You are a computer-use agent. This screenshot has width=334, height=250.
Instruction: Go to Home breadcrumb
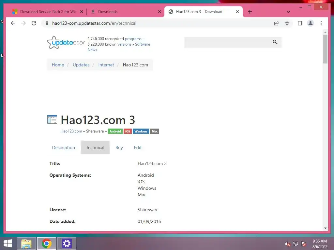pyautogui.click(x=58, y=65)
